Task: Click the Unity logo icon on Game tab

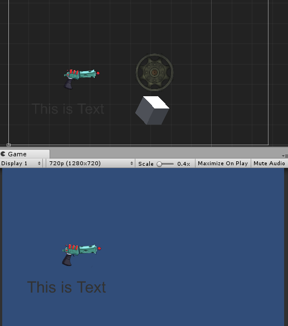Action: tap(3, 154)
